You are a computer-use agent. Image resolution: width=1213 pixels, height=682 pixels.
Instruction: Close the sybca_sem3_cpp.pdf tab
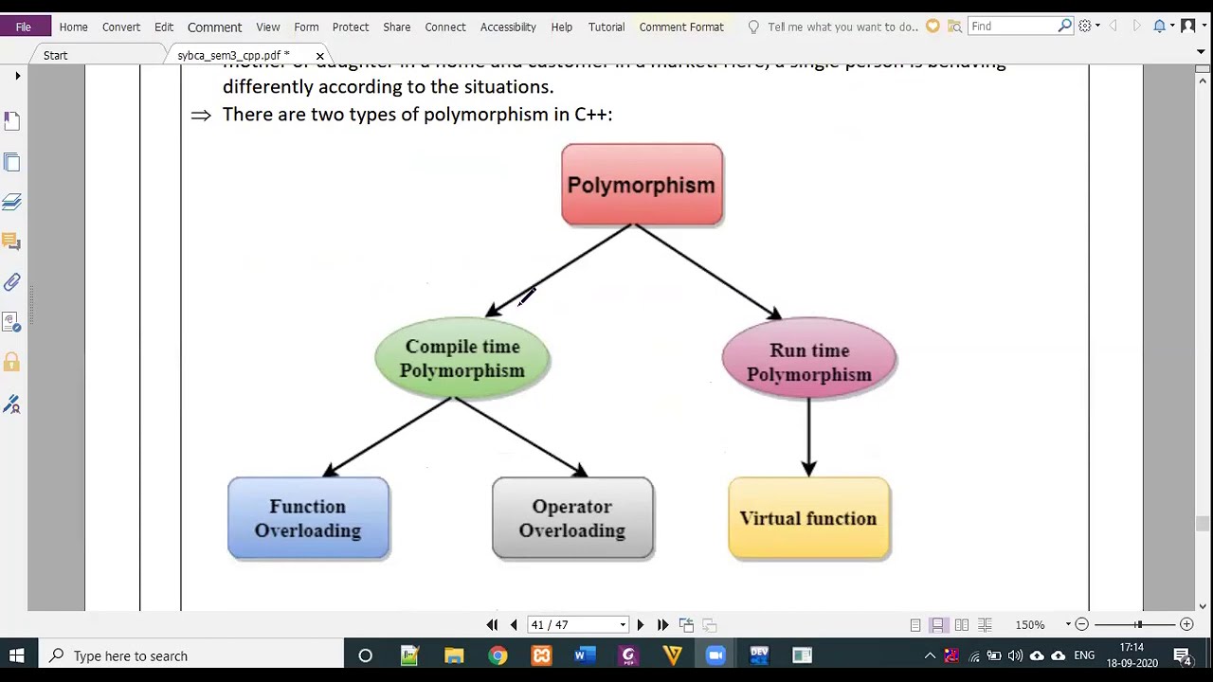click(x=319, y=57)
